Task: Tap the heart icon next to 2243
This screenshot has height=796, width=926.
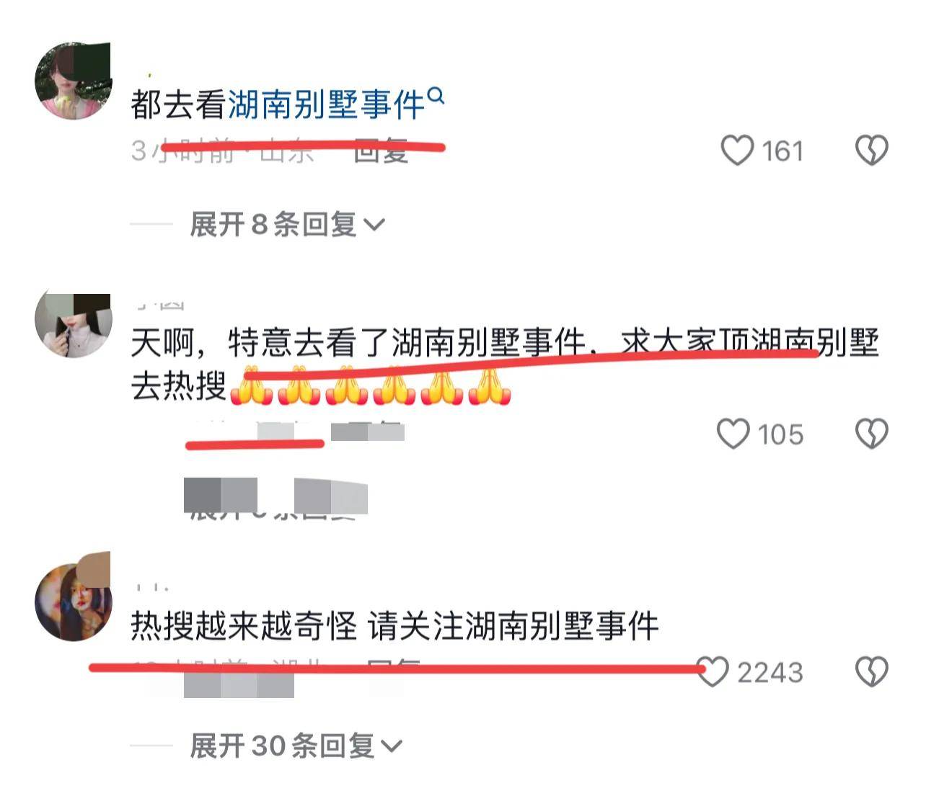Action: (714, 671)
